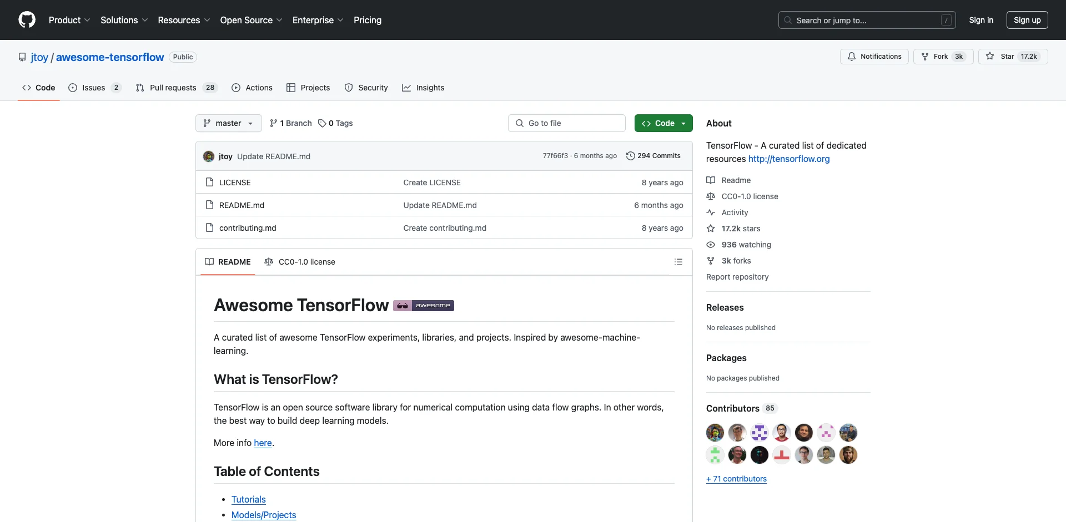Show the + 71 contributors link
This screenshot has height=522, width=1066.
736,479
